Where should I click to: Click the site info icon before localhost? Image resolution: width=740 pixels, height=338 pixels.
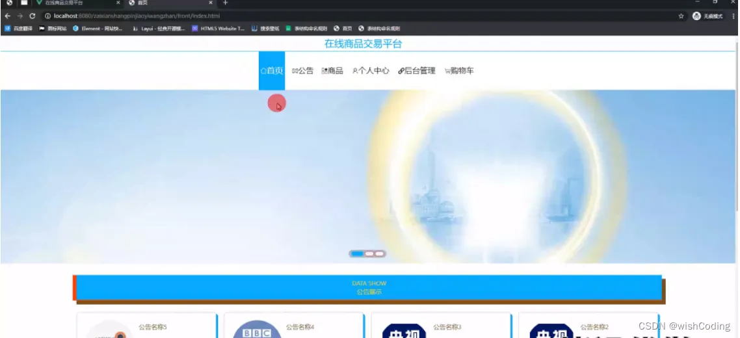[x=47, y=16]
